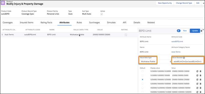This screenshot has width=205, height=94.
Task: Click the New Opportunity button
Action: coord(165,3)
